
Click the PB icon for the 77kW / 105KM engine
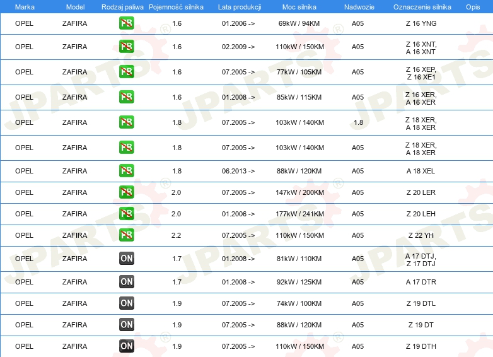[x=127, y=72]
